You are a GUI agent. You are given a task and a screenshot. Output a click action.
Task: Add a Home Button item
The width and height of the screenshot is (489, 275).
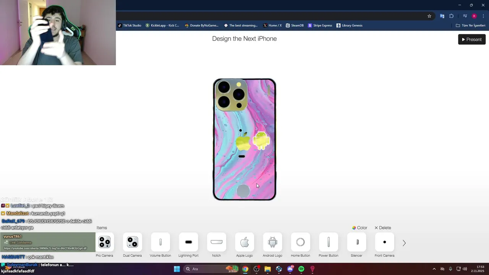[300, 242]
